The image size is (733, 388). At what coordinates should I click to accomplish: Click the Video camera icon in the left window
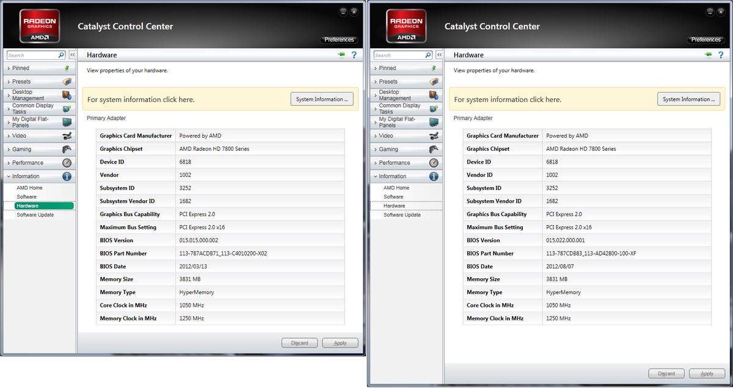coord(67,135)
